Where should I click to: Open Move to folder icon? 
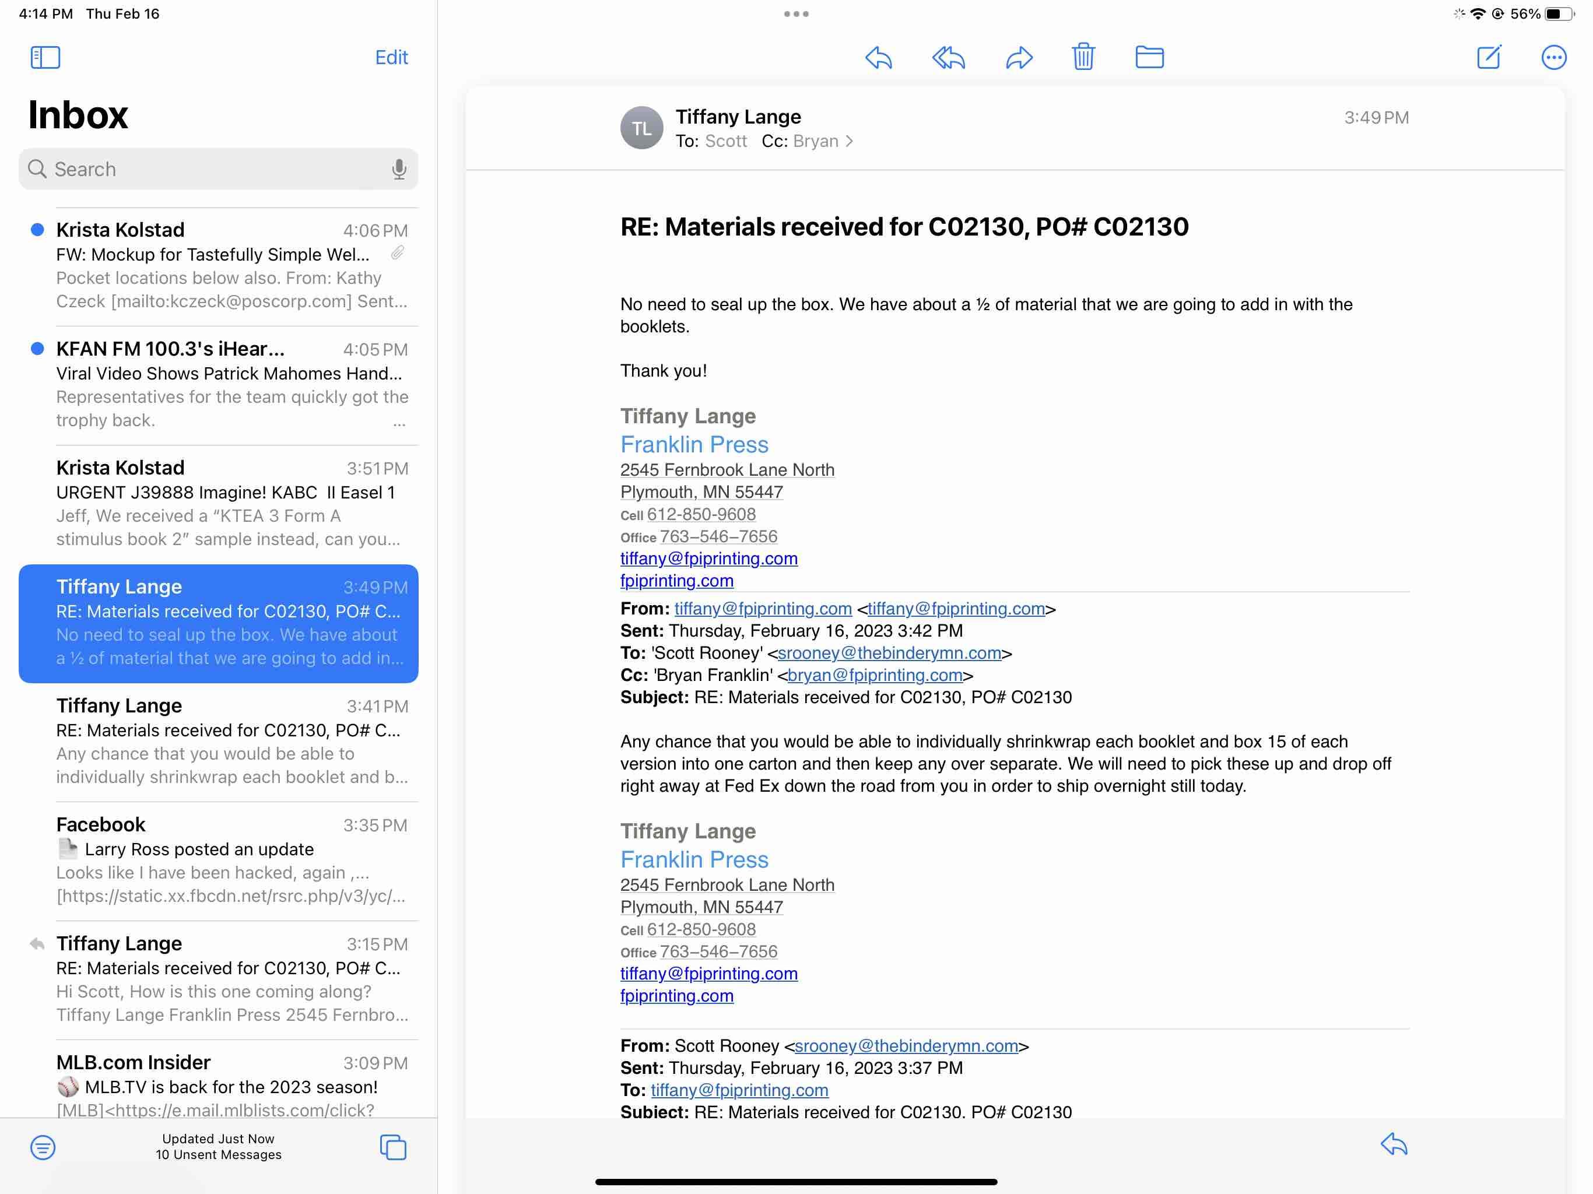[x=1149, y=57]
